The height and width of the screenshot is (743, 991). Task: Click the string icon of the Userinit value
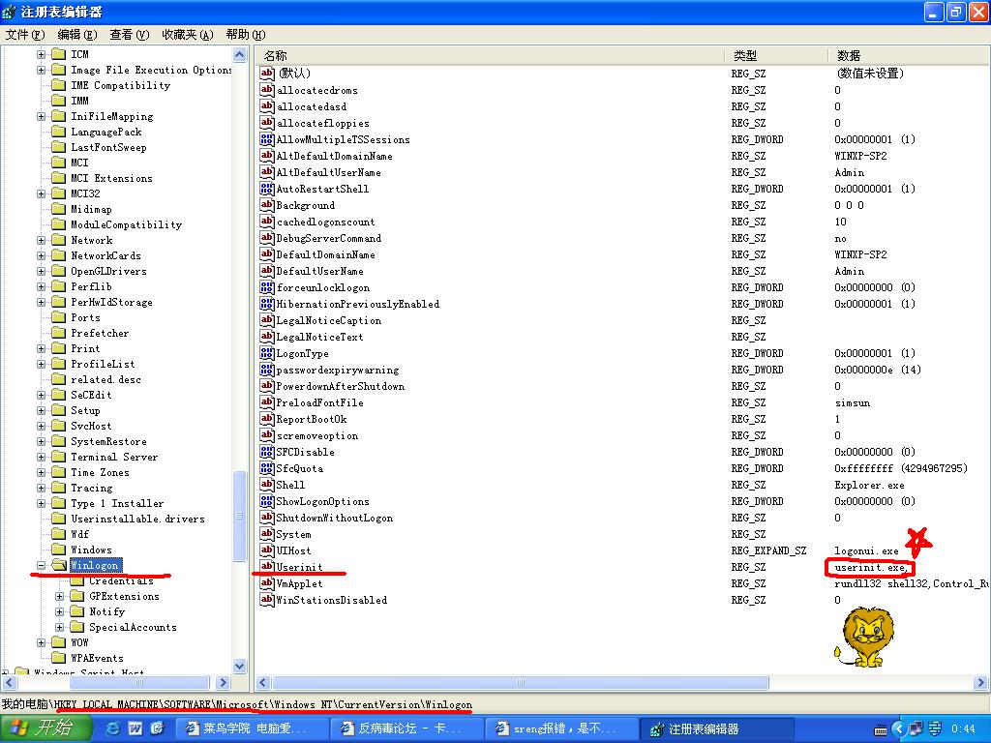click(x=267, y=567)
